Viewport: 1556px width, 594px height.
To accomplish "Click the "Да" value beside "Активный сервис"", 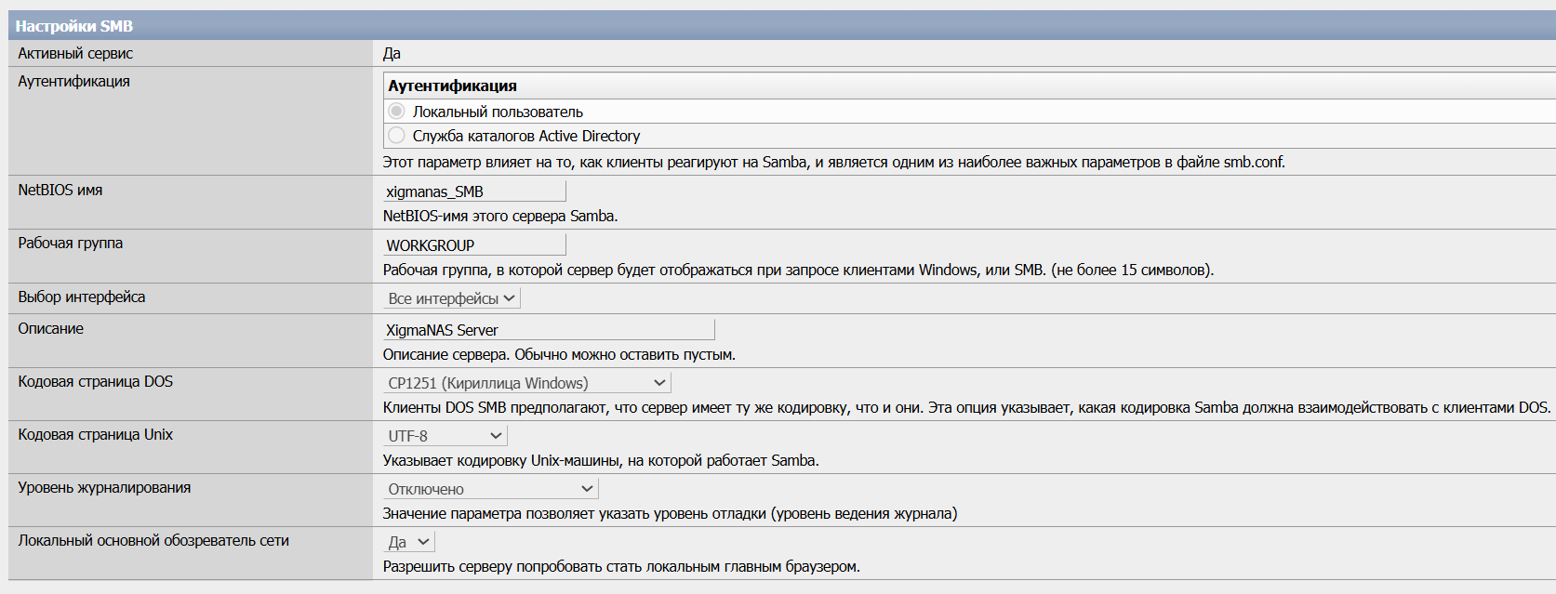I will pyautogui.click(x=392, y=54).
